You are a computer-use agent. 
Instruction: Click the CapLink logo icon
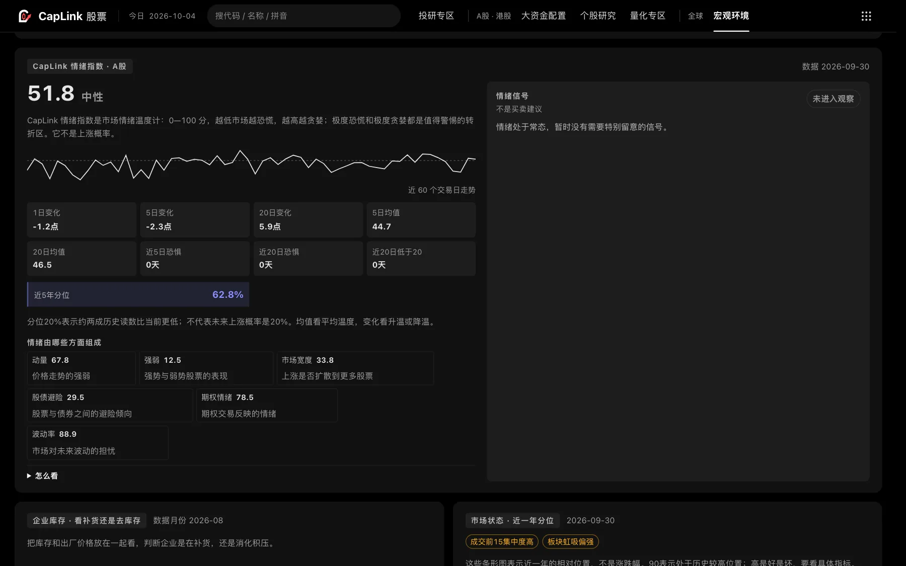(25, 16)
